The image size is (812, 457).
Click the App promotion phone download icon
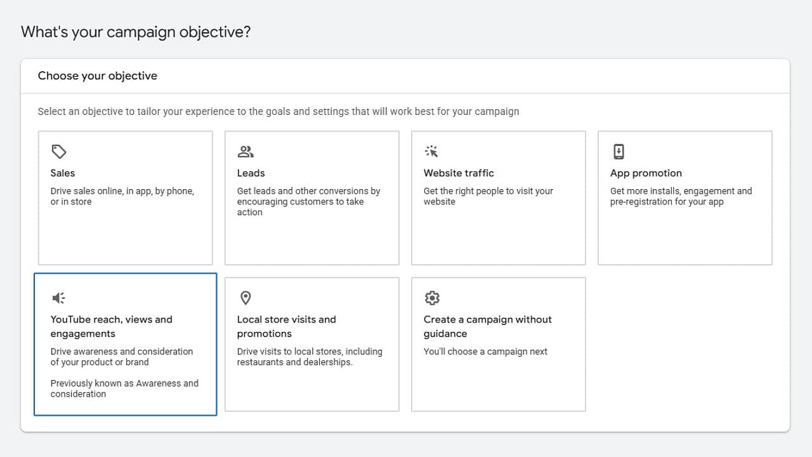pos(619,152)
